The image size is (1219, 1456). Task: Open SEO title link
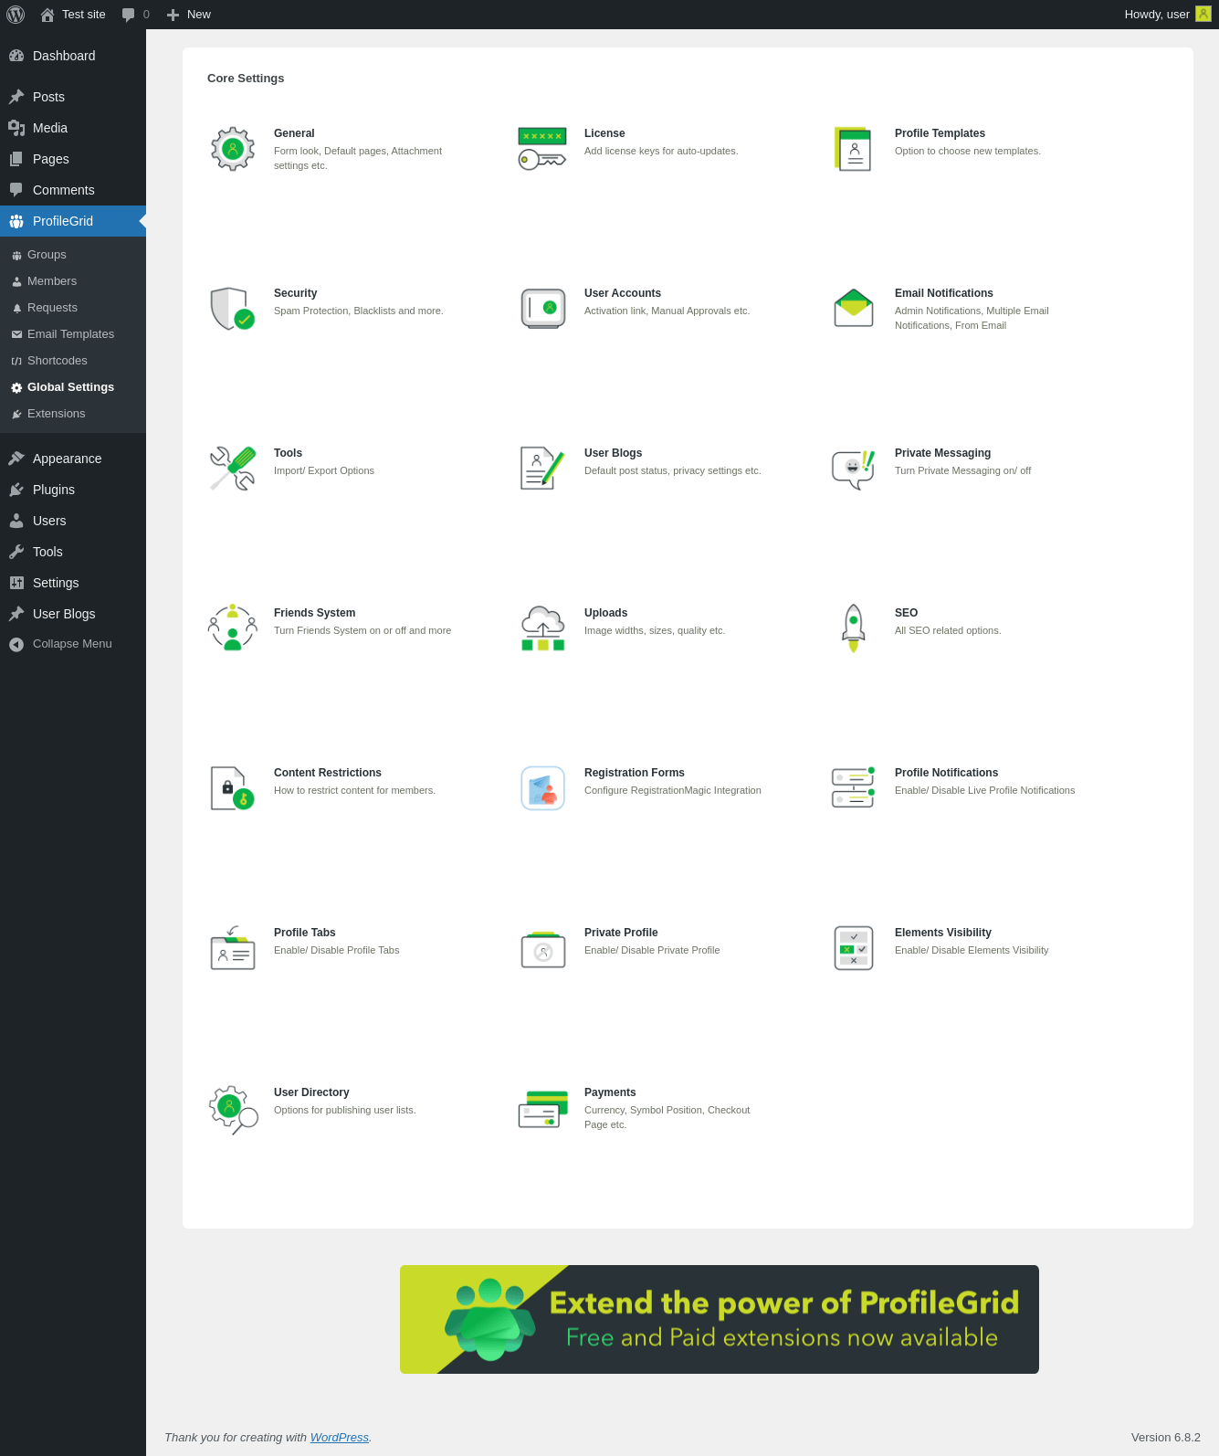pos(907,613)
